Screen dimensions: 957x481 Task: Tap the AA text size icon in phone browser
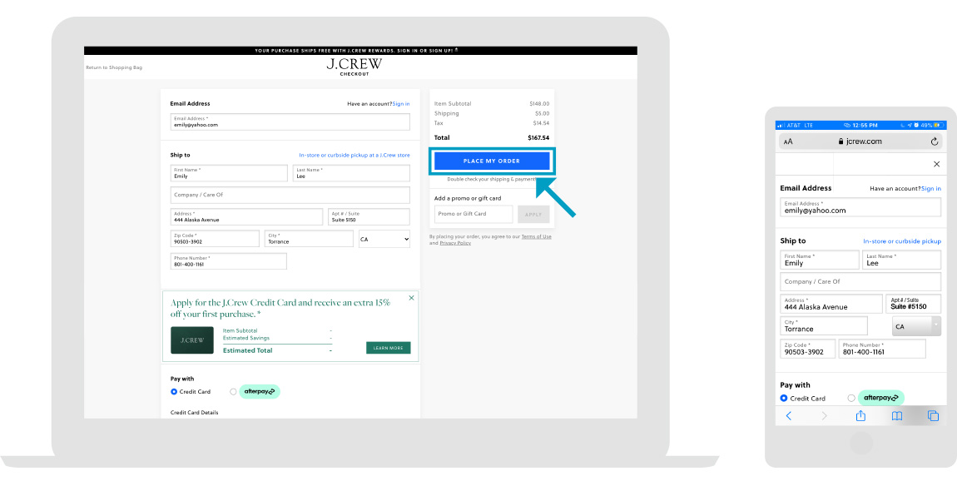click(x=789, y=141)
